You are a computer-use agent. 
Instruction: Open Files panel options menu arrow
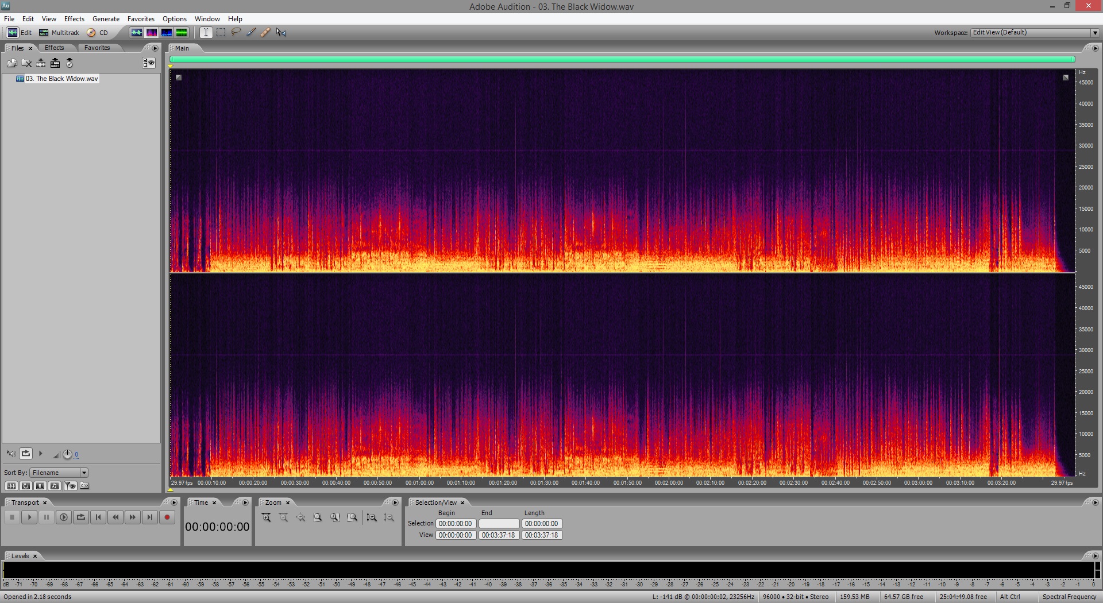coord(155,48)
